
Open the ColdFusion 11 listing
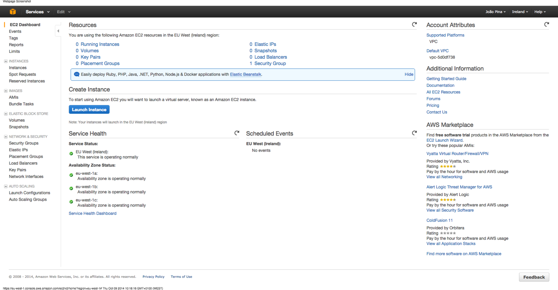(439, 220)
